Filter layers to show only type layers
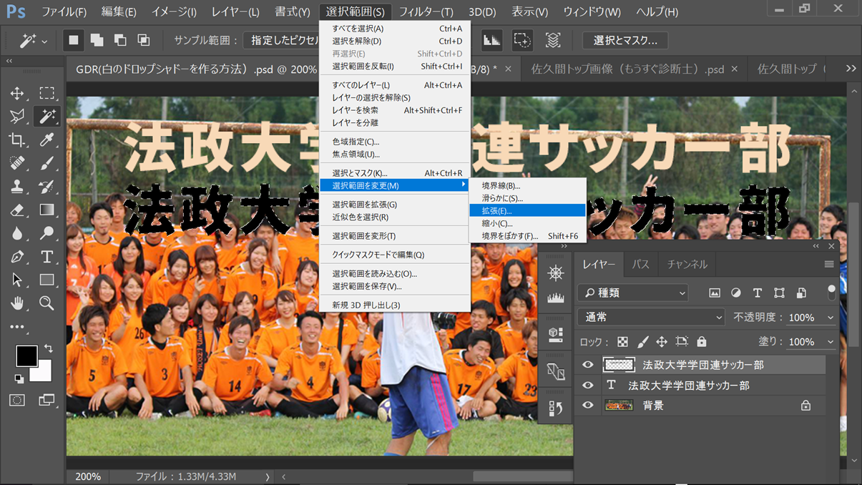 757,293
